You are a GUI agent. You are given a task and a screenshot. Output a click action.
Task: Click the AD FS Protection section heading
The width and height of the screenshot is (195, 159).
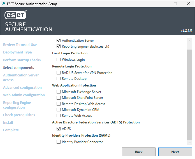pyautogui.click(x=96, y=122)
